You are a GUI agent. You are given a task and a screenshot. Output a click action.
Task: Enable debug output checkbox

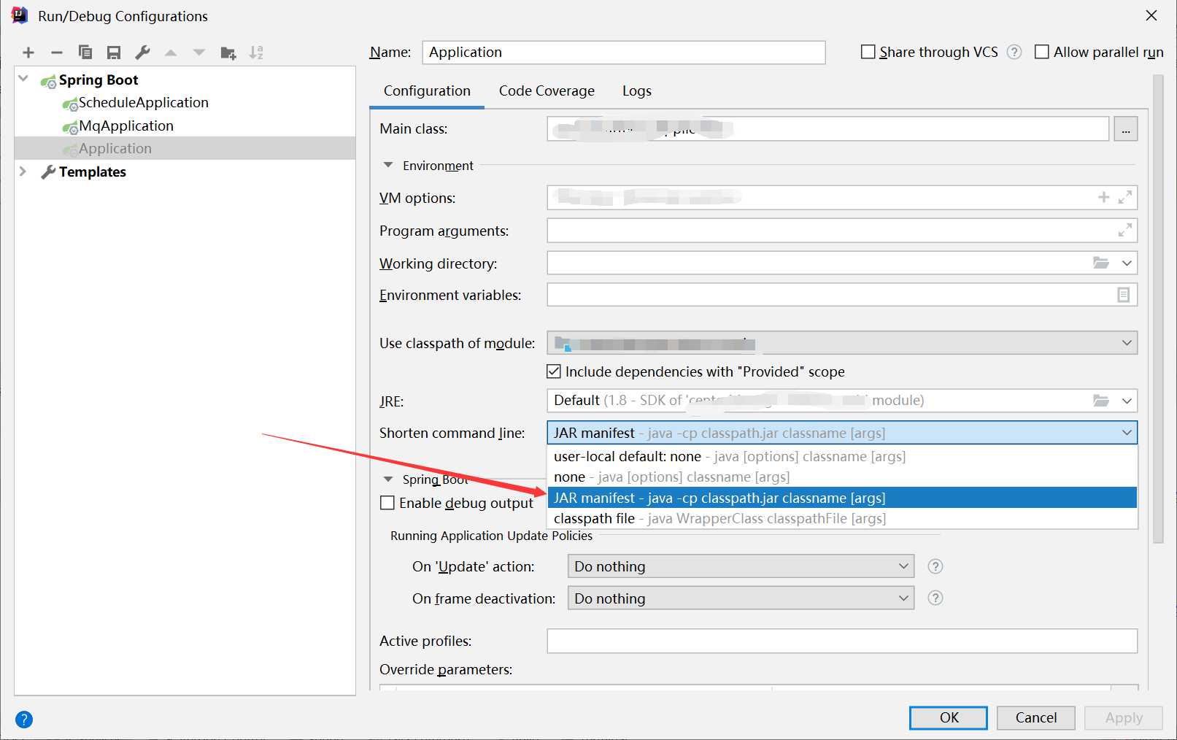(387, 503)
